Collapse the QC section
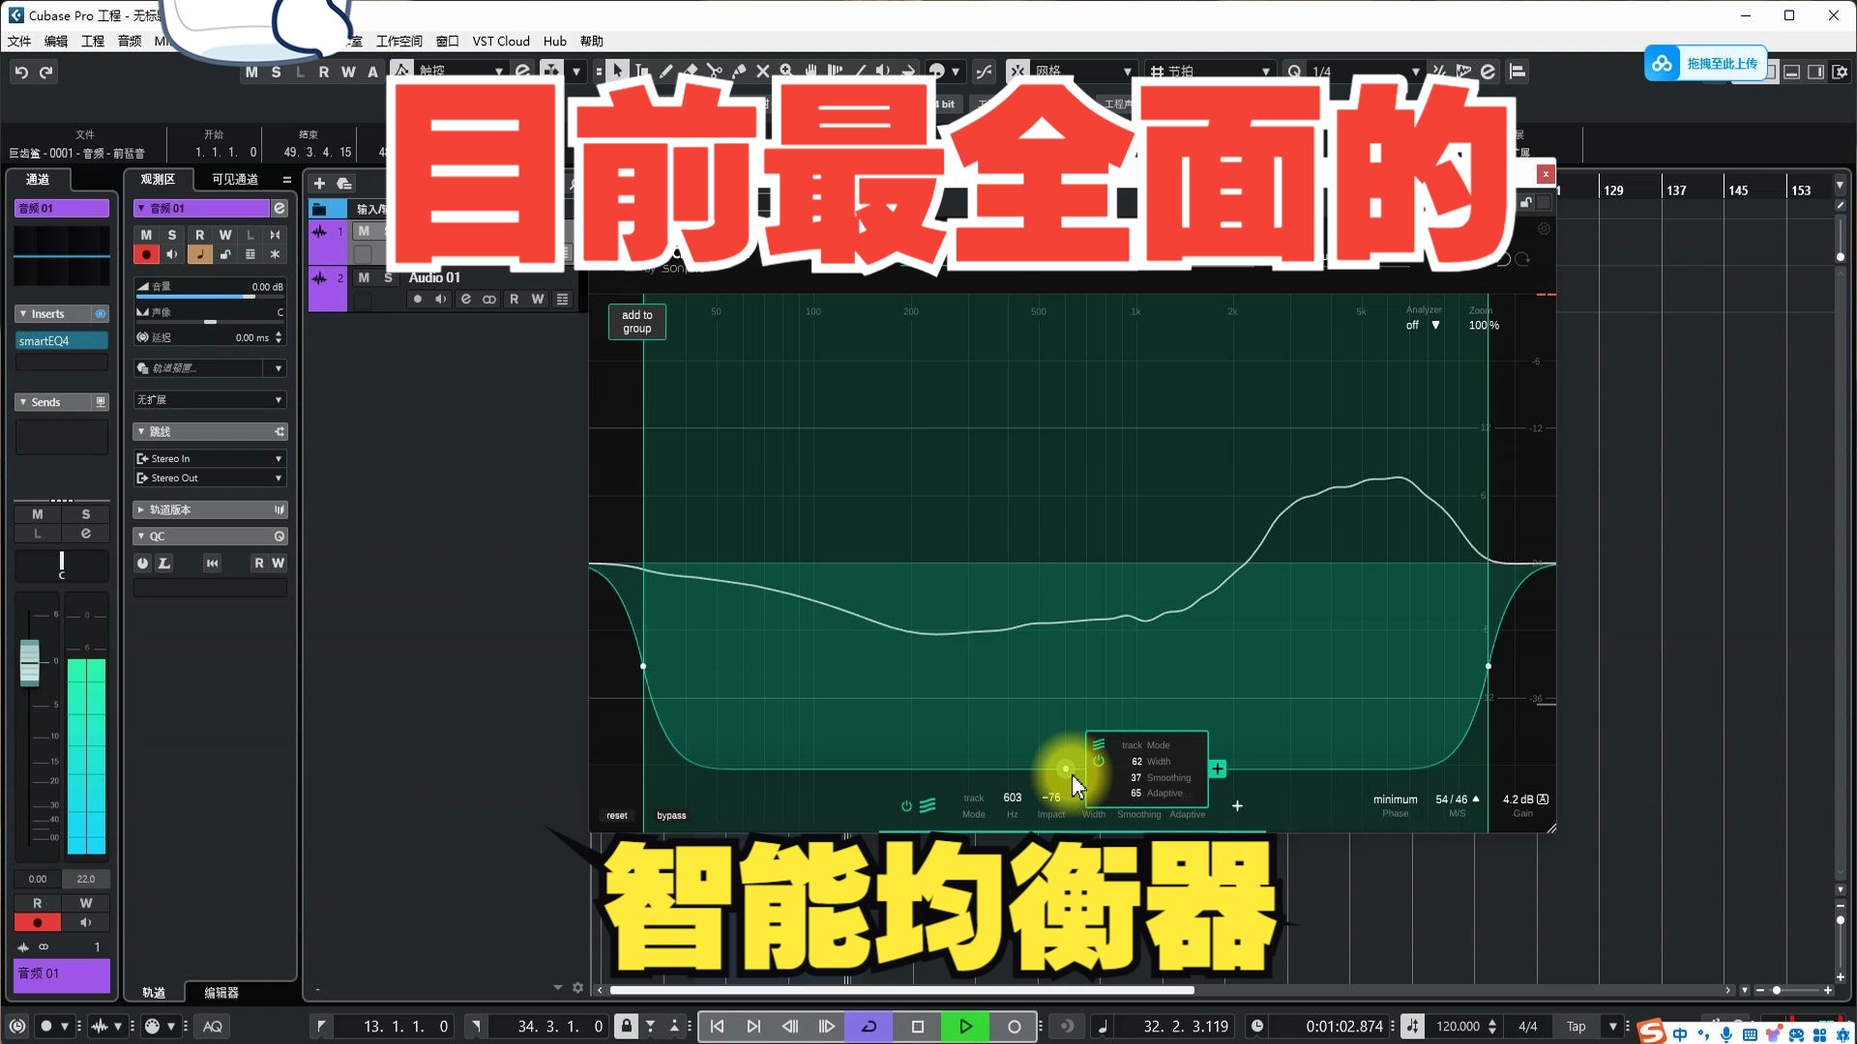Viewport: 1857px width, 1044px height. (x=141, y=536)
